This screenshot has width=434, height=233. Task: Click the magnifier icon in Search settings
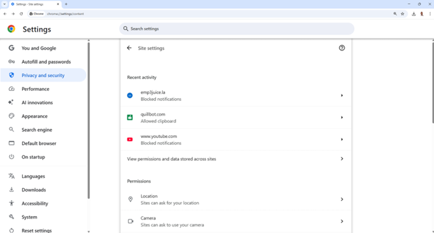coord(126,28)
